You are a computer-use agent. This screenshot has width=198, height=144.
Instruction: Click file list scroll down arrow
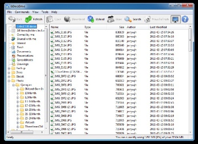click(x=190, y=132)
